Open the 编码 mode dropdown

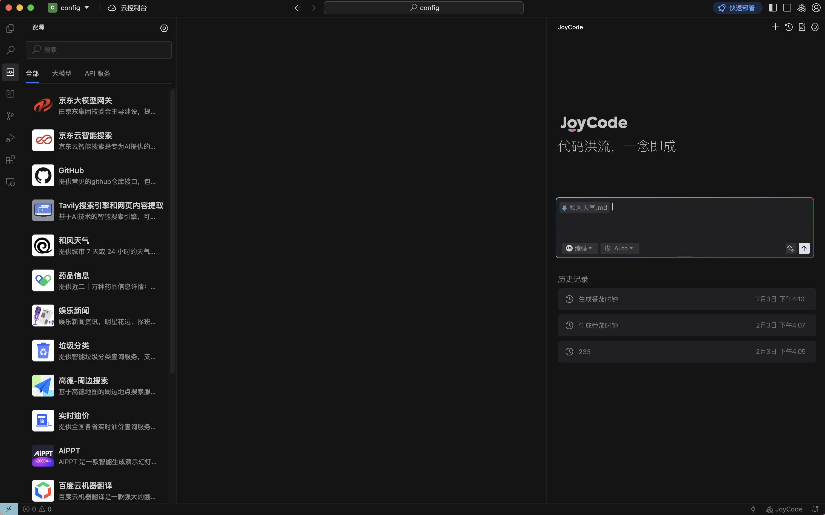coord(580,248)
